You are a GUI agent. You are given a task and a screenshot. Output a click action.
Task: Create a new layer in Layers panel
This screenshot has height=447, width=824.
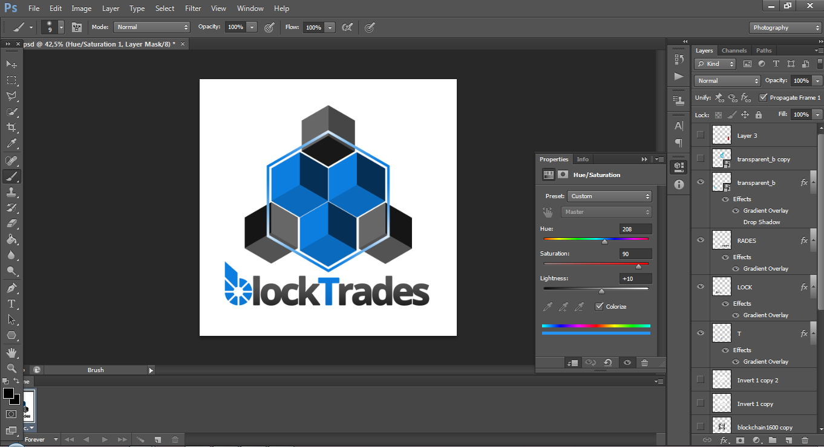[789, 440]
